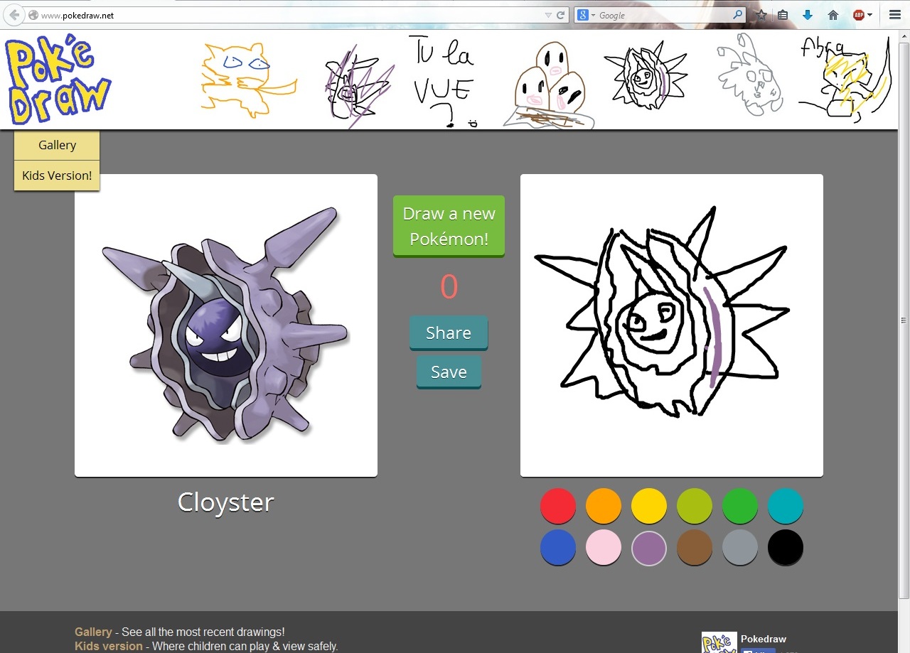This screenshot has height=653, width=910.
Task: Expand the URL bar history dropdown arrow
Action: click(x=548, y=15)
